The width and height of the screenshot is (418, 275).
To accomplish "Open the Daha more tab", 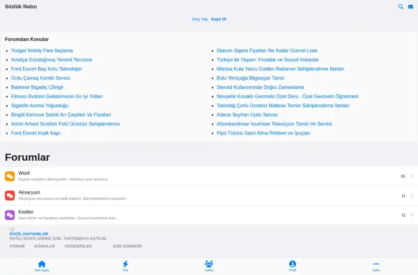I will pos(376,266).
